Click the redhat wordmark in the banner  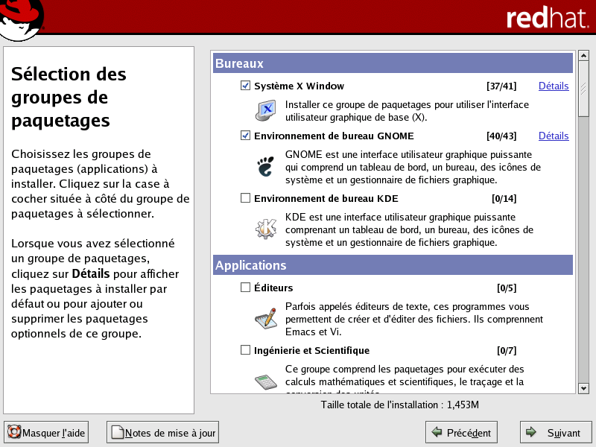547,19
